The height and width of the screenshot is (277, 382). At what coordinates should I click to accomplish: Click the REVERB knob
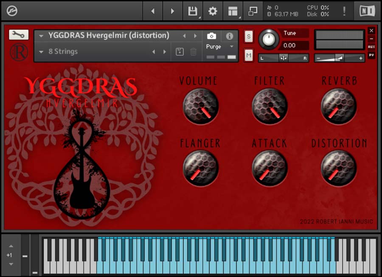pos(339,106)
